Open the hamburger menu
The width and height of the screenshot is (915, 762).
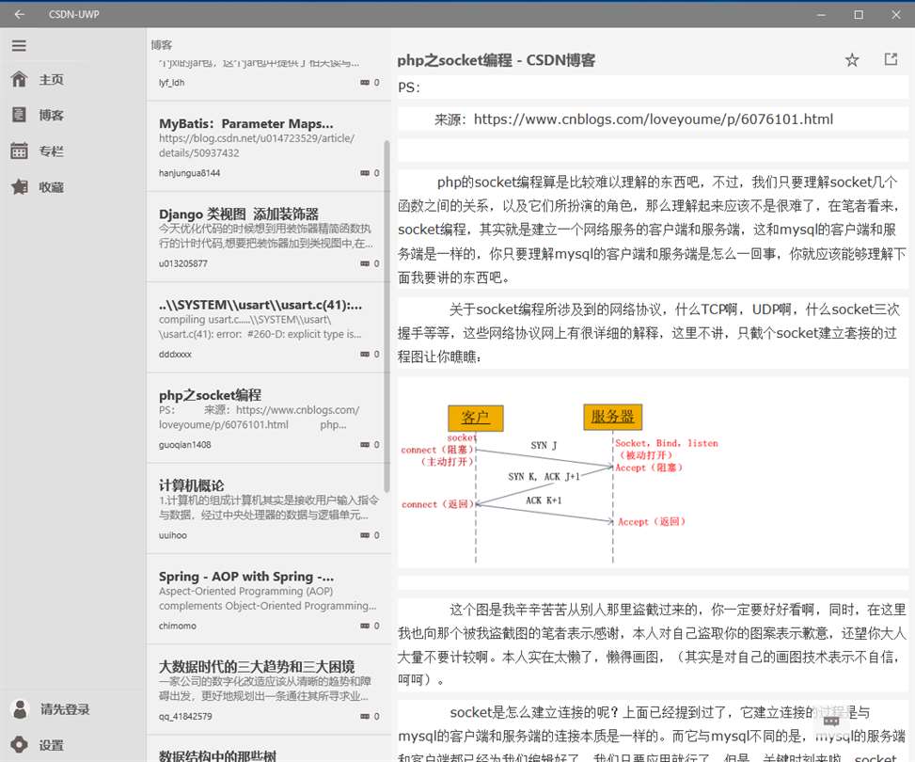(19, 45)
